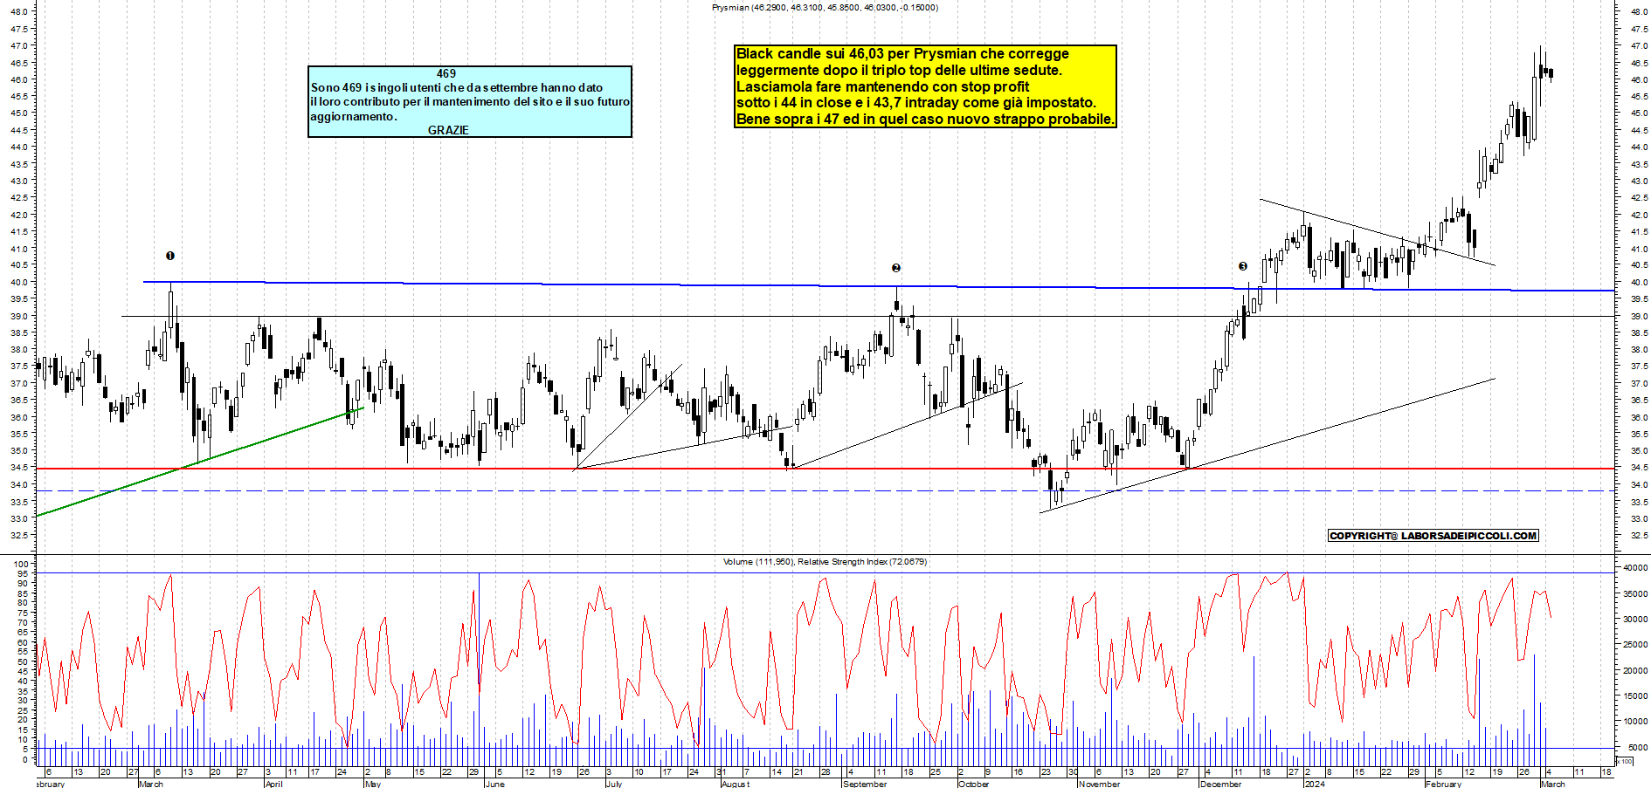Click the line 'Black candle sui 46,03 per Prysmian che corregge'

pyautogui.click(x=902, y=53)
